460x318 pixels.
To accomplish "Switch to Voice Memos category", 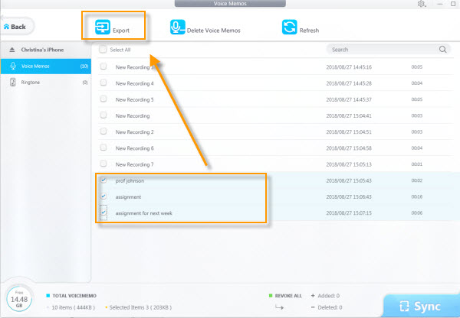I will pos(34,66).
